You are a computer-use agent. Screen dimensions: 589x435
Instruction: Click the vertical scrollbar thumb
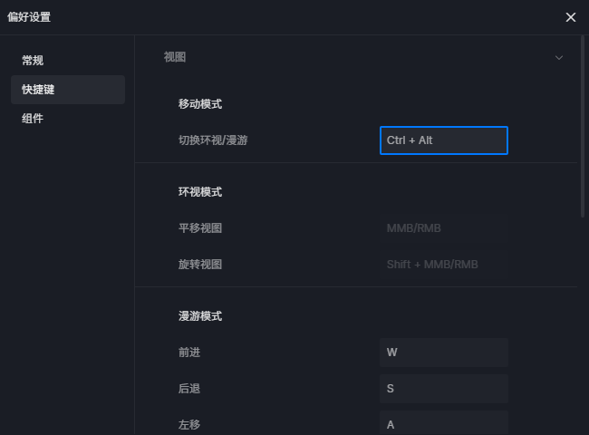point(583,127)
